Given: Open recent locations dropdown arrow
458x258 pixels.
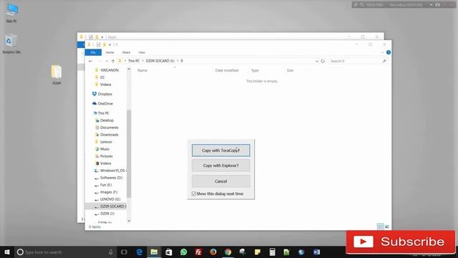Looking at the screenshot, I should point(107,61).
